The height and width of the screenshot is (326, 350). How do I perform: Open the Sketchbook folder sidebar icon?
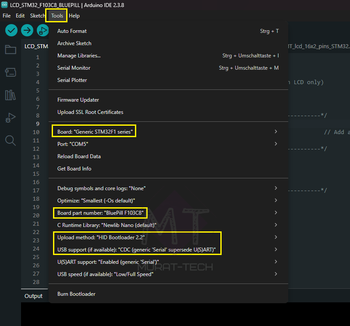pyautogui.click(x=11, y=50)
